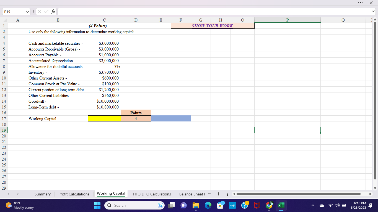Select column P header
This screenshot has width=378, height=212.
click(288, 20)
